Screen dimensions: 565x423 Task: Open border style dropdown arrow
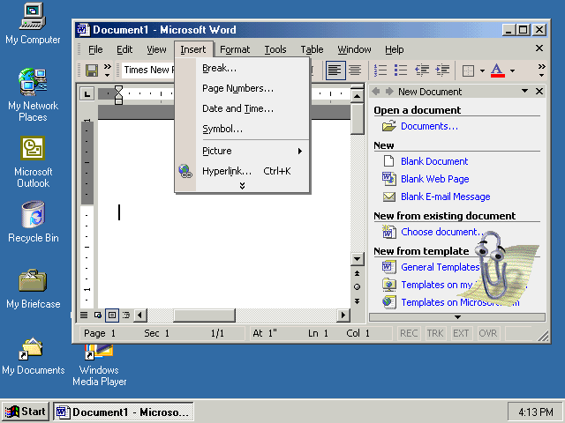[482, 70]
